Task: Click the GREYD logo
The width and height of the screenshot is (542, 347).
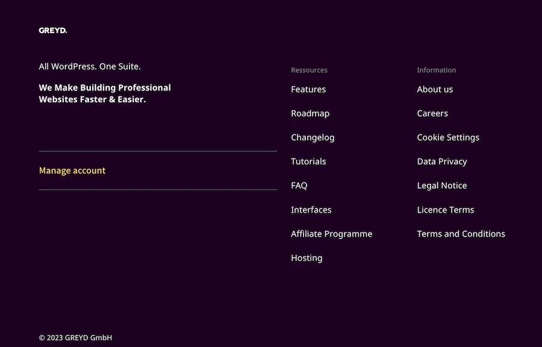Action: pyautogui.click(x=53, y=31)
